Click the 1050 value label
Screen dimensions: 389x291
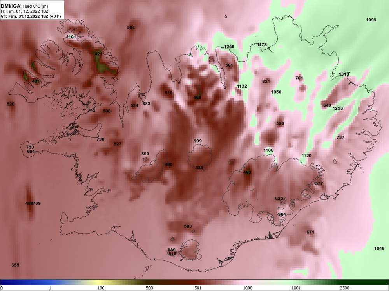[x=276, y=92]
